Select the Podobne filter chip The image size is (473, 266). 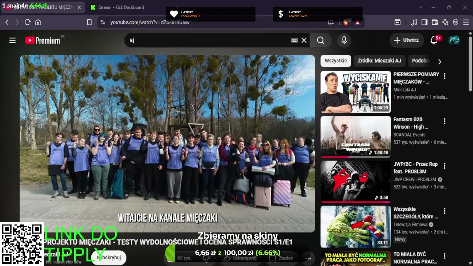pyautogui.click(x=421, y=61)
